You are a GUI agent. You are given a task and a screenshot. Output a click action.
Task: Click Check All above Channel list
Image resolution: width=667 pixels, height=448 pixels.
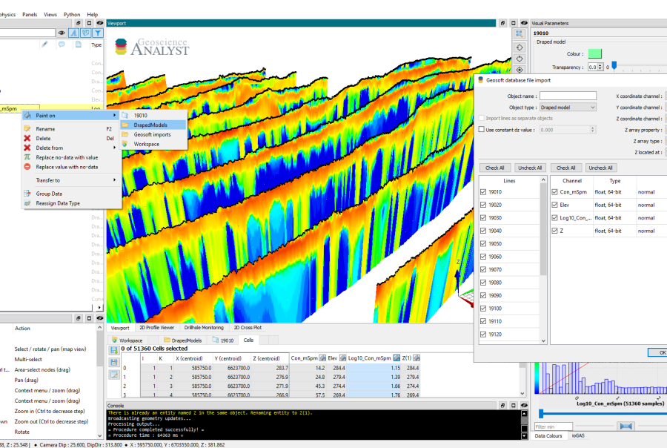[x=565, y=168]
